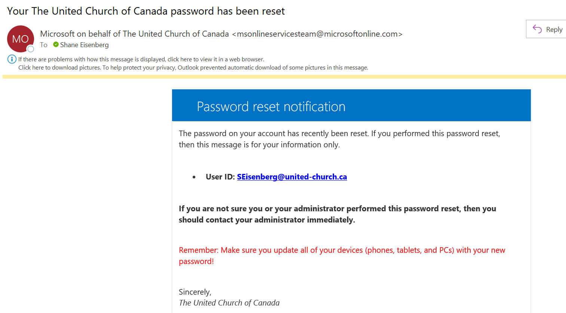
Task: Open the SEisenberg@united-church.ca link
Action: click(292, 177)
